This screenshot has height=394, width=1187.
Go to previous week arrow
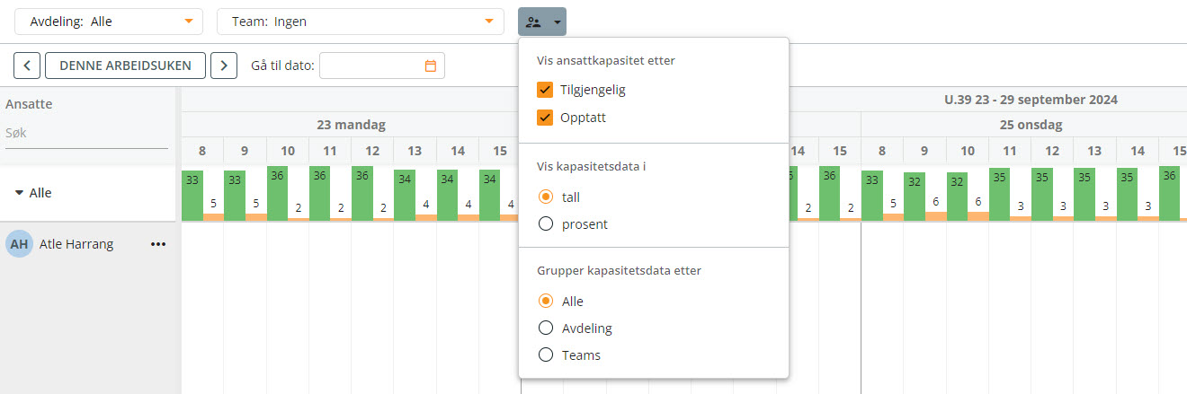tap(27, 66)
